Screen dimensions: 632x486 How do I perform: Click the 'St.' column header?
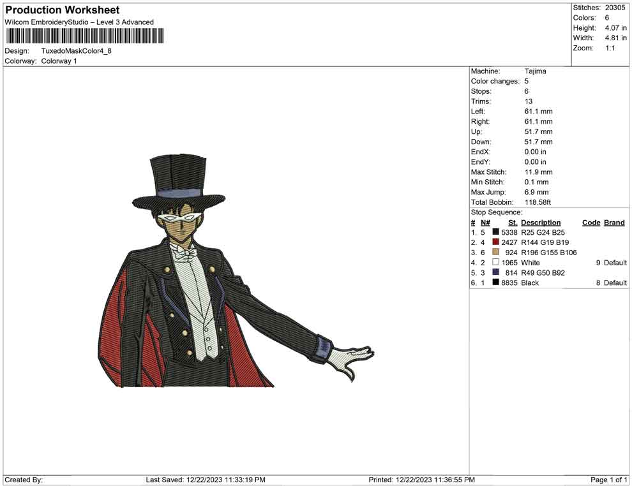512,222
